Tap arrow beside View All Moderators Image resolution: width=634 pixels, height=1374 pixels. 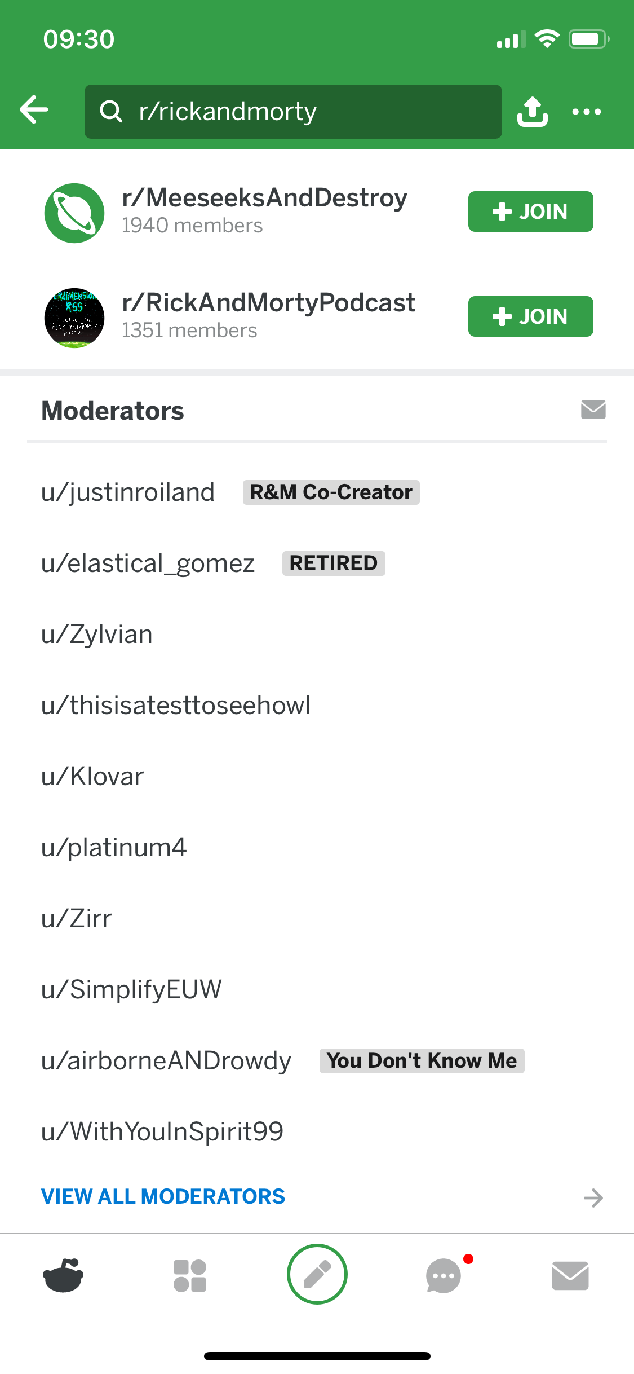[593, 1197]
